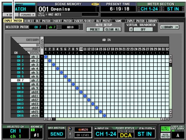Toggle the CH14 patch dot at port 14
The image size is (186, 140).
pos(97,108)
